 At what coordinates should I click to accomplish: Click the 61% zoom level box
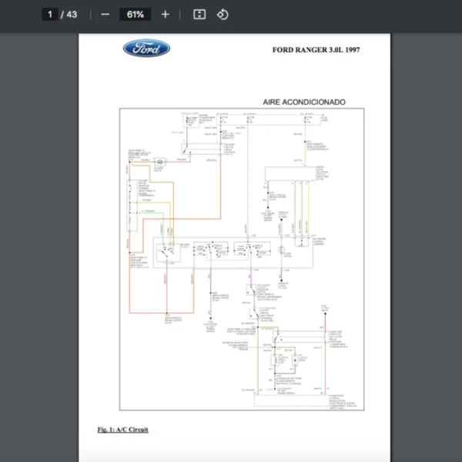coord(135,15)
